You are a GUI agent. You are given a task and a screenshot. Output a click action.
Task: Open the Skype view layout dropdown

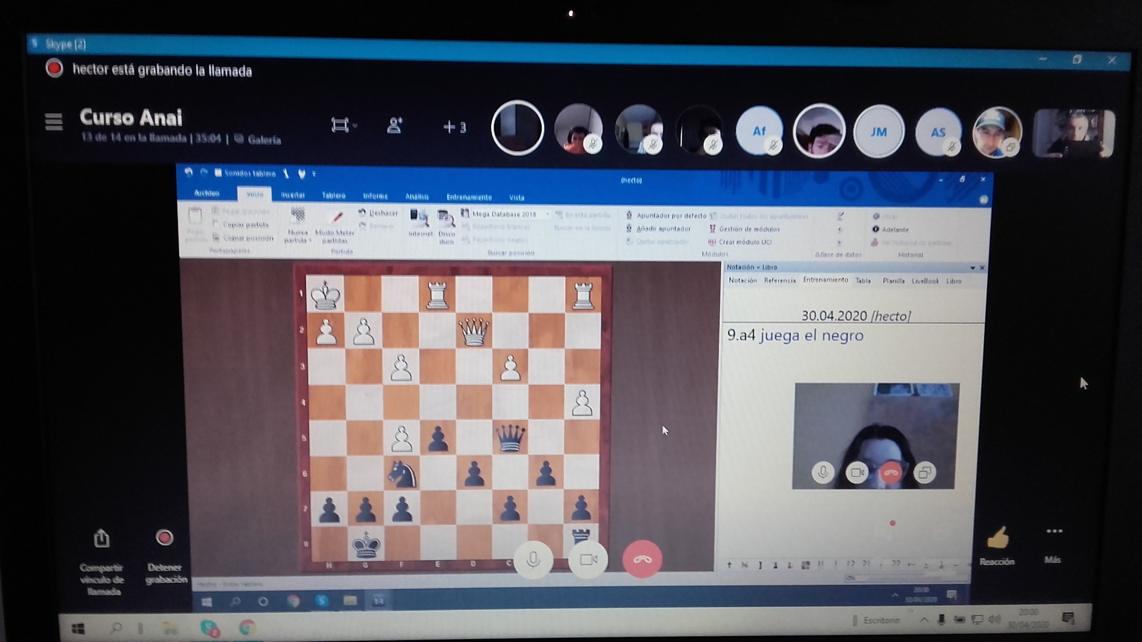343,125
